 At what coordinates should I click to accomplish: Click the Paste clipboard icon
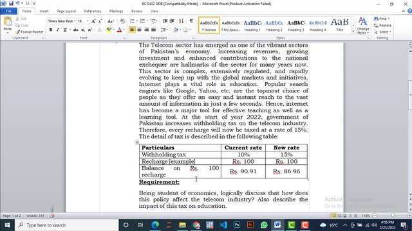point(8,22)
